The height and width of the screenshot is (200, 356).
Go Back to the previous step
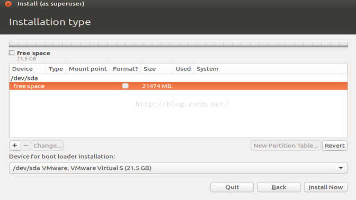(279, 187)
